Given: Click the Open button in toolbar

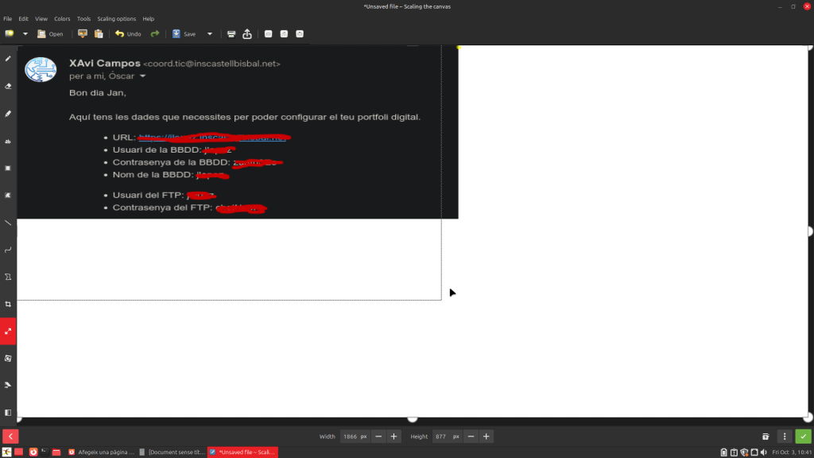Looking at the screenshot, I should click(x=50, y=34).
